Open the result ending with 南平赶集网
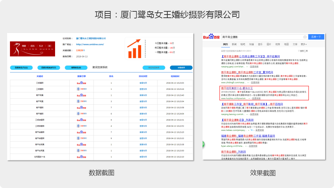The width and height of the screenshot is (334, 188). tap(250, 56)
